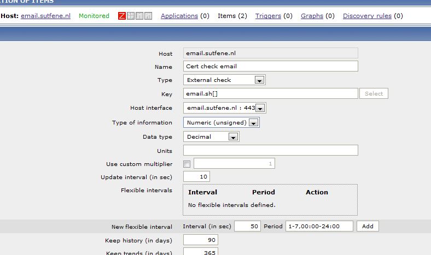Click the 'No flexible intervals defined.' text

(x=232, y=205)
